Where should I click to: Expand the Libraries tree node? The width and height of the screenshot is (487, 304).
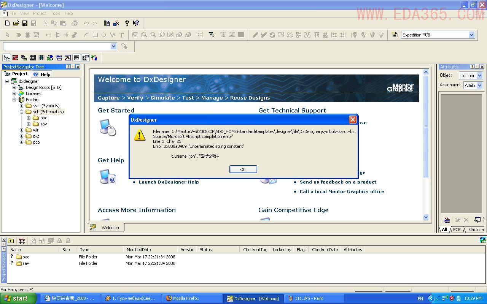click(x=14, y=93)
